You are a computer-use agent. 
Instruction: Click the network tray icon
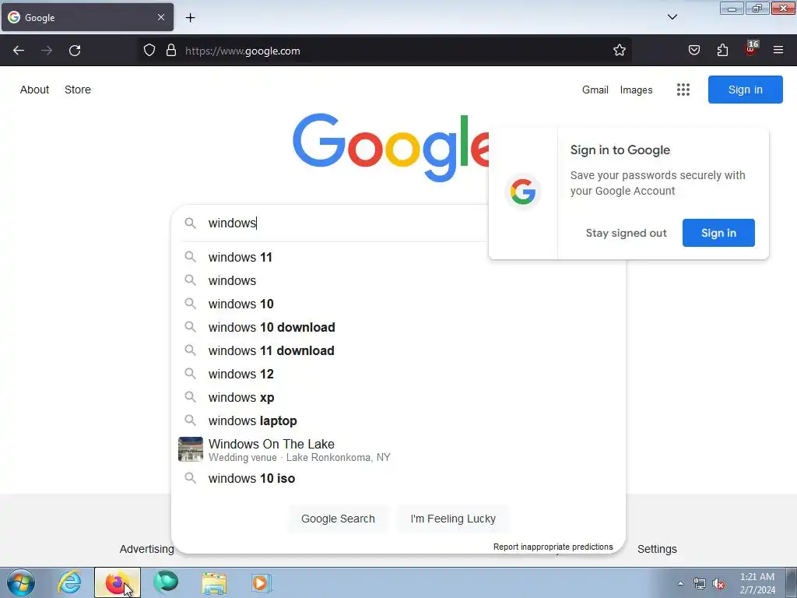point(700,584)
